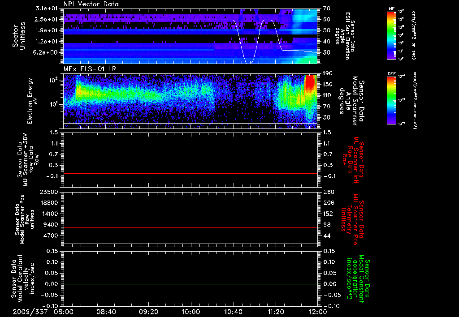
Task: Click the "cnts/(cm**2-sr-sec)" units label
Action: click(413, 35)
